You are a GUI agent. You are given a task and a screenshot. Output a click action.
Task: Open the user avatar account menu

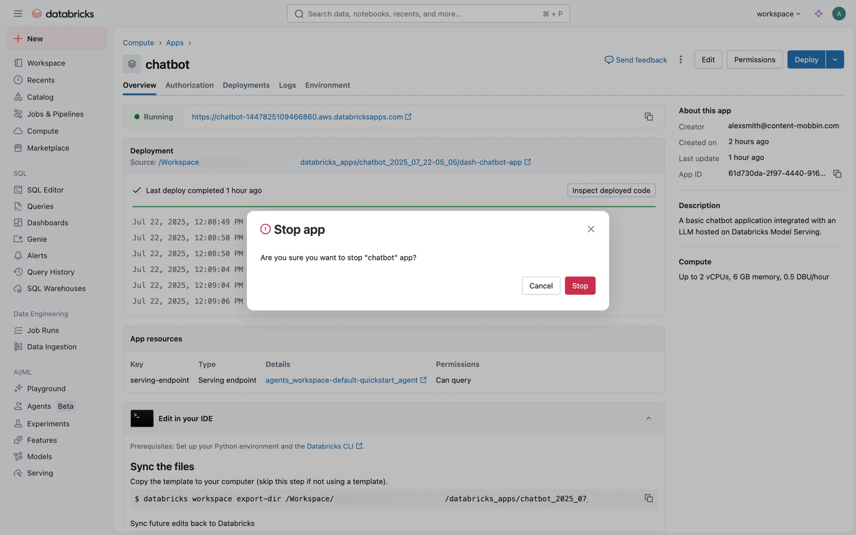(838, 14)
